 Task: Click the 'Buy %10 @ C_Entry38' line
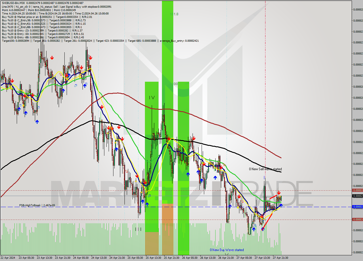(44, 20)
